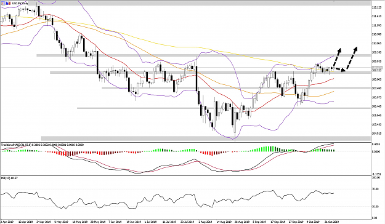Click the 14 Aug 2019 date label
This screenshot has width=385, height=224.
point(224,222)
